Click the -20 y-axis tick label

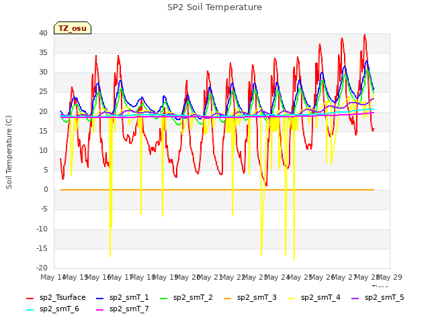pyautogui.click(x=42, y=268)
